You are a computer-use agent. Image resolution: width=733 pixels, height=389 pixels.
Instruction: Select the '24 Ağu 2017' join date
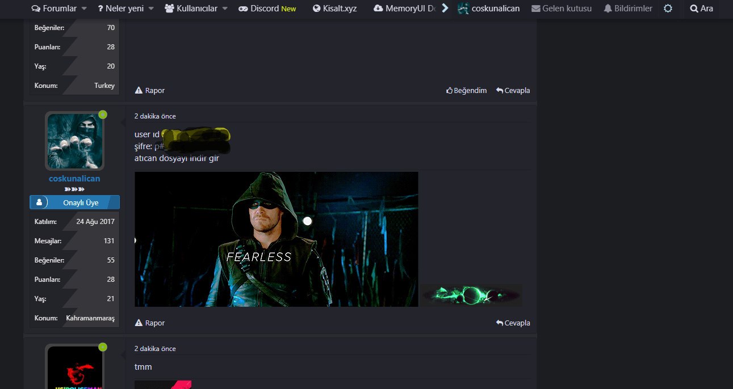[x=95, y=222]
